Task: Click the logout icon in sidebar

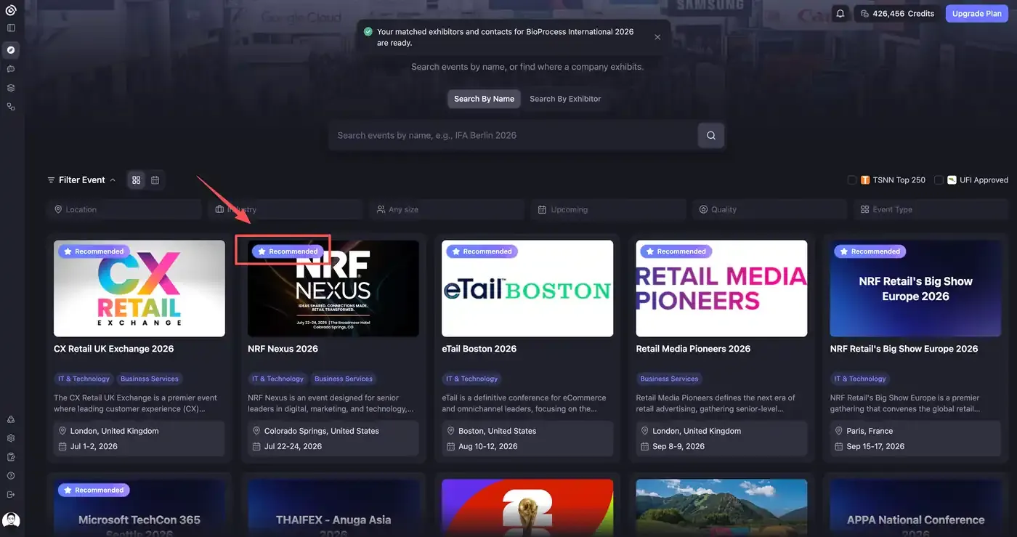Action: [x=11, y=495]
